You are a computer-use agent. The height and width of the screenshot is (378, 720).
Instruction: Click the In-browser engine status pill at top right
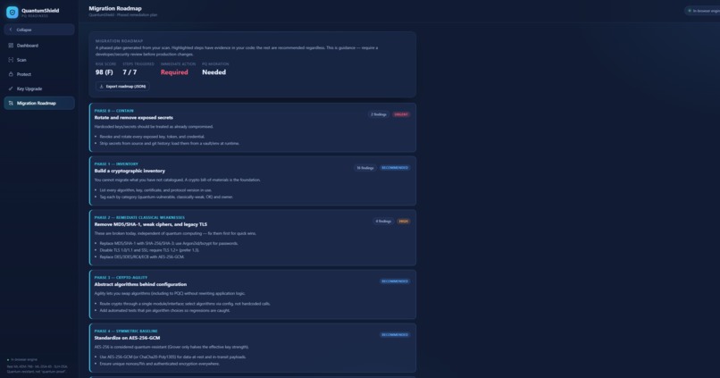tap(703, 11)
